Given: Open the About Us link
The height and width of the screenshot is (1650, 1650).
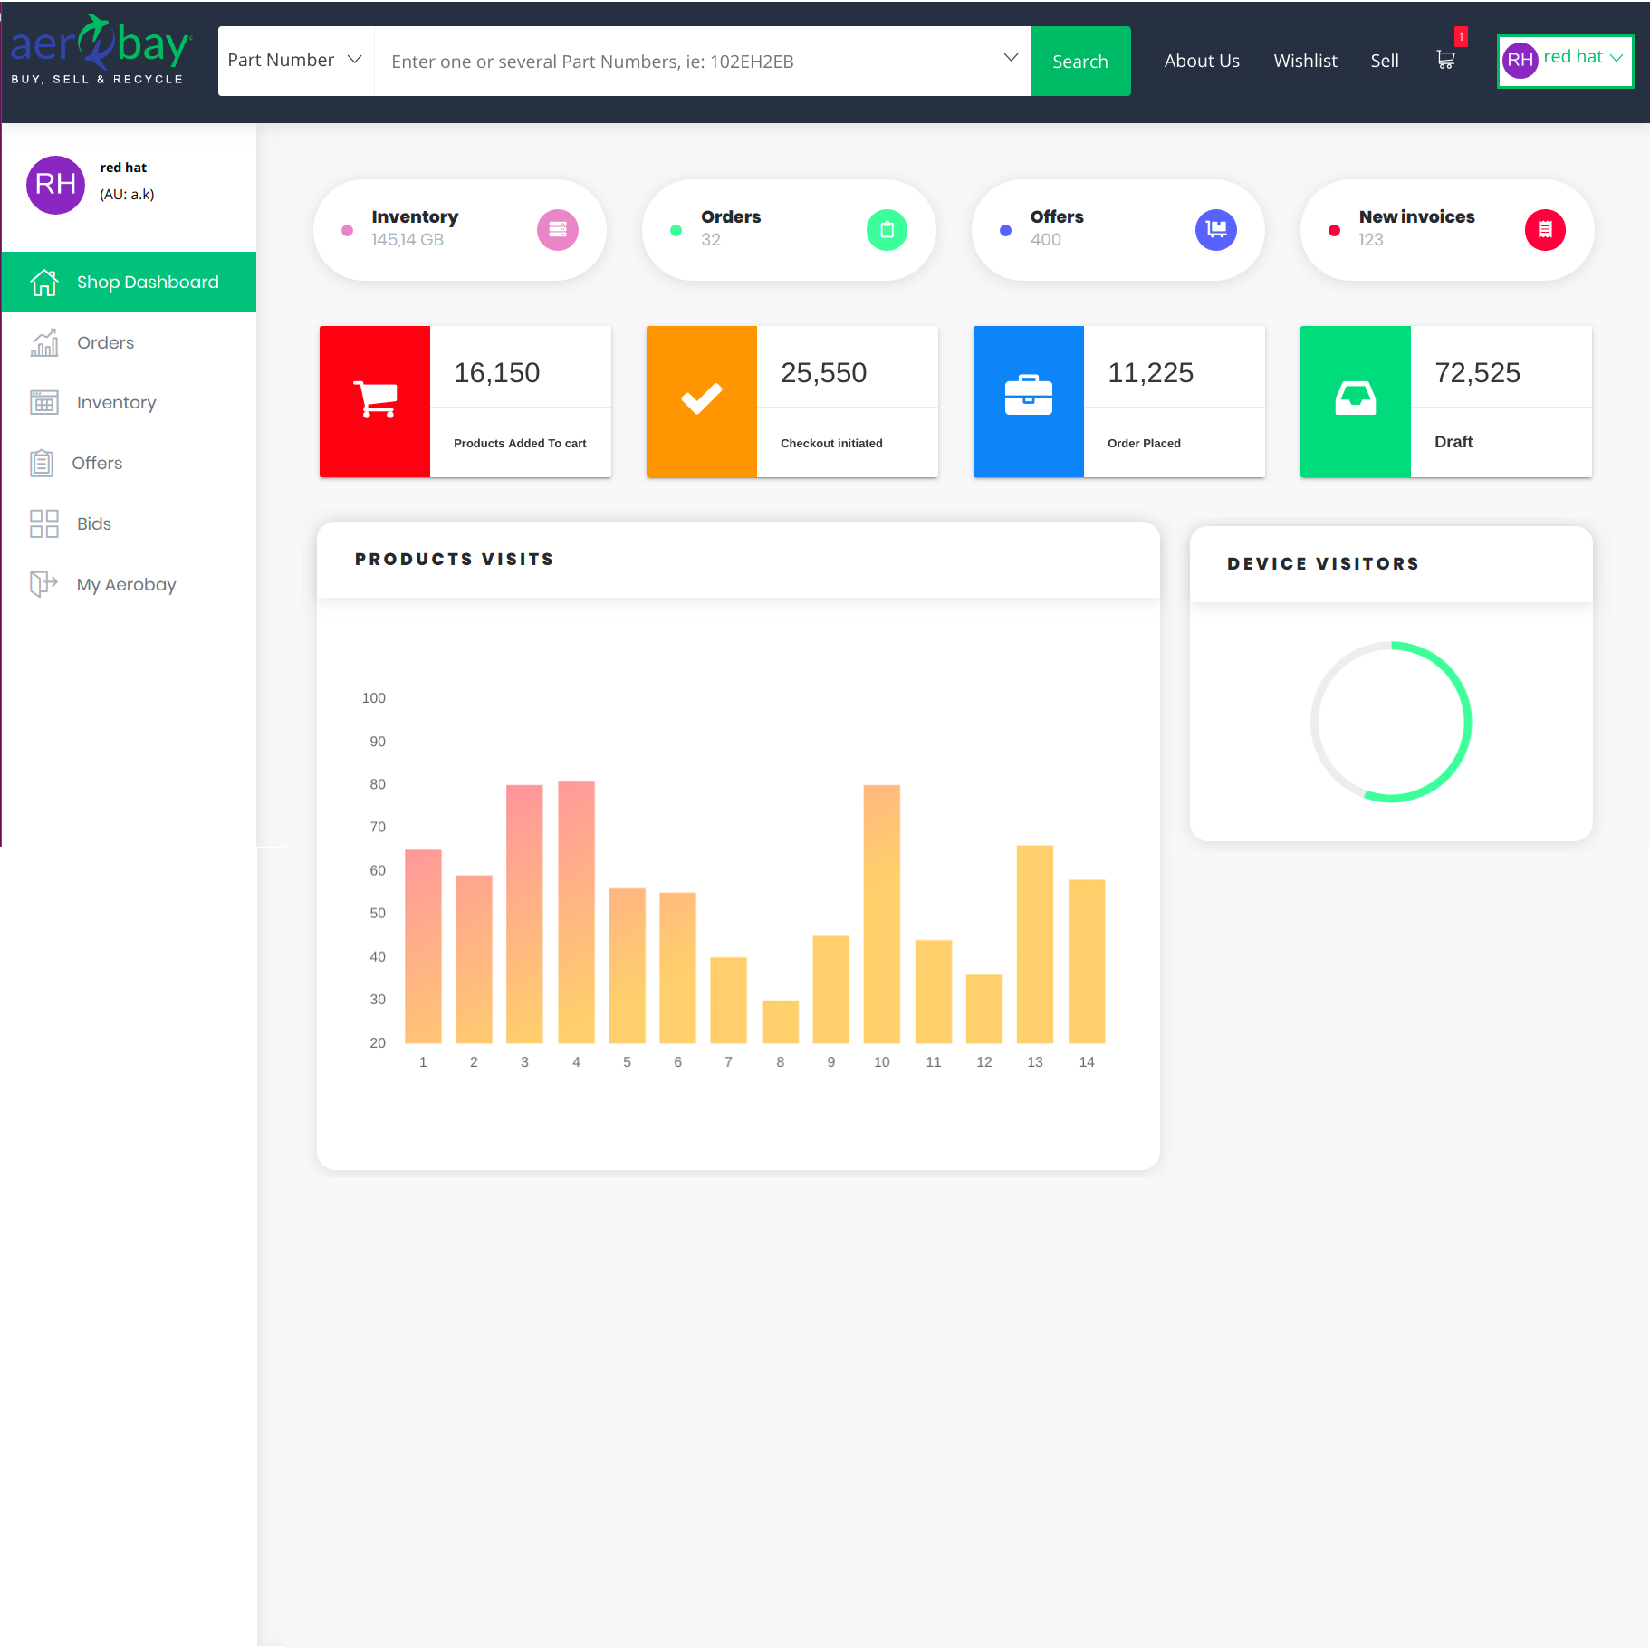Looking at the screenshot, I should 1202,61.
